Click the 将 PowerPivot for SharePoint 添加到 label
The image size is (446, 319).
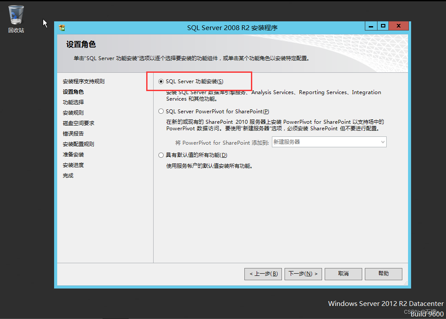click(222, 143)
